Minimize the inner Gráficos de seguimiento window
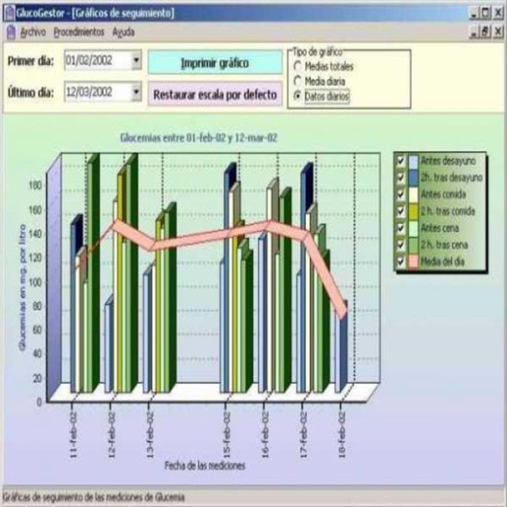The image size is (507, 507). tap(474, 32)
